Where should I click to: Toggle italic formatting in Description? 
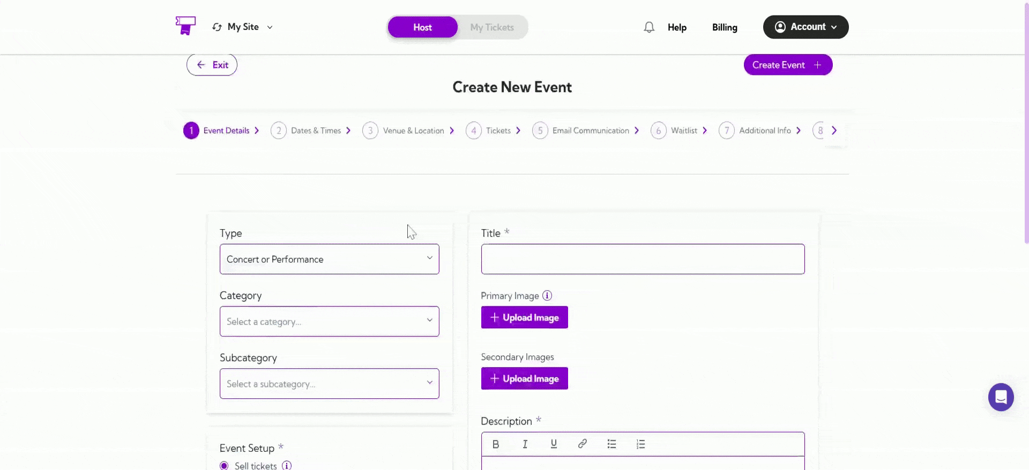(x=525, y=444)
